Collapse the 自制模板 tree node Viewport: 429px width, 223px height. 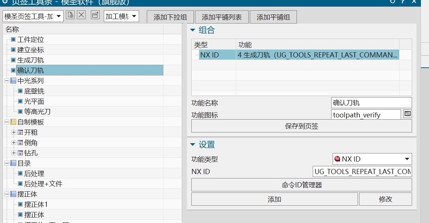tap(7, 122)
